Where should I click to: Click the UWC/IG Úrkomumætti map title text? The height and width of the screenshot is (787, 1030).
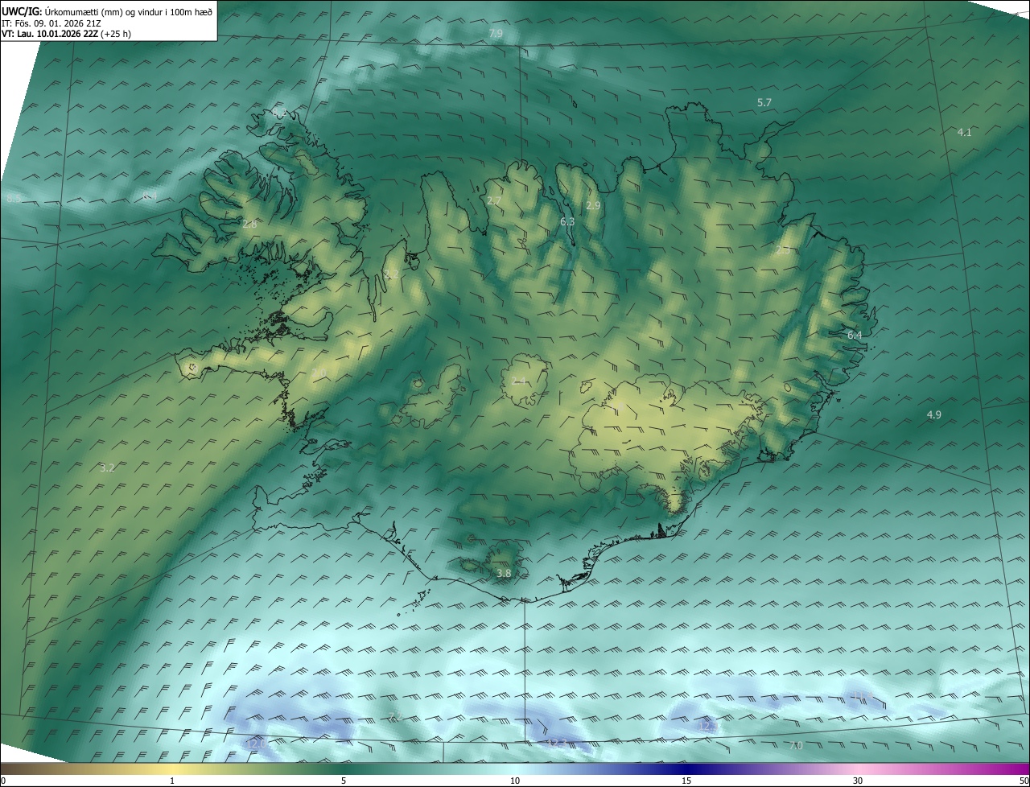coord(107,11)
